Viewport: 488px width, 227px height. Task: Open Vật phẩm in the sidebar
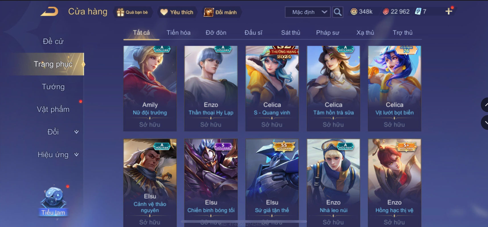click(x=53, y=109)
